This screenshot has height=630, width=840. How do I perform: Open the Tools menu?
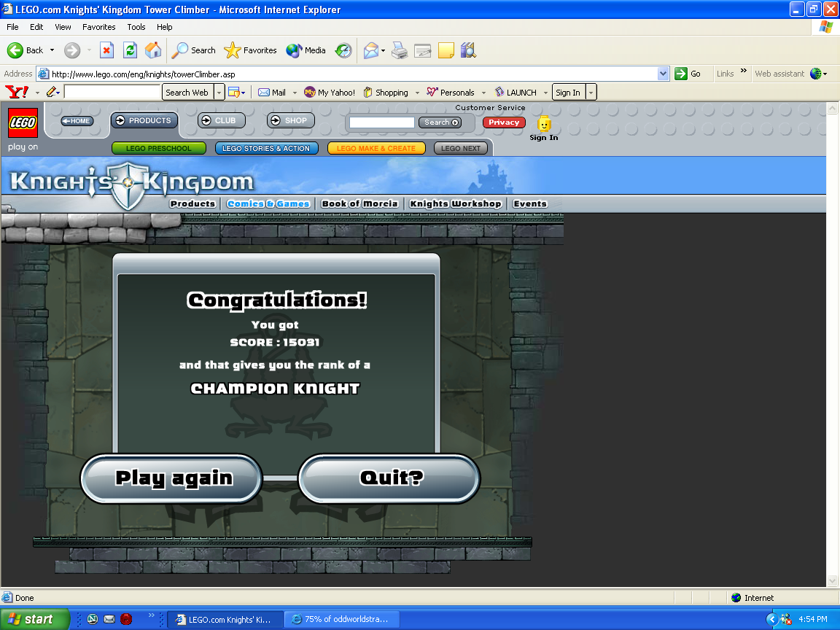(136, 27)
